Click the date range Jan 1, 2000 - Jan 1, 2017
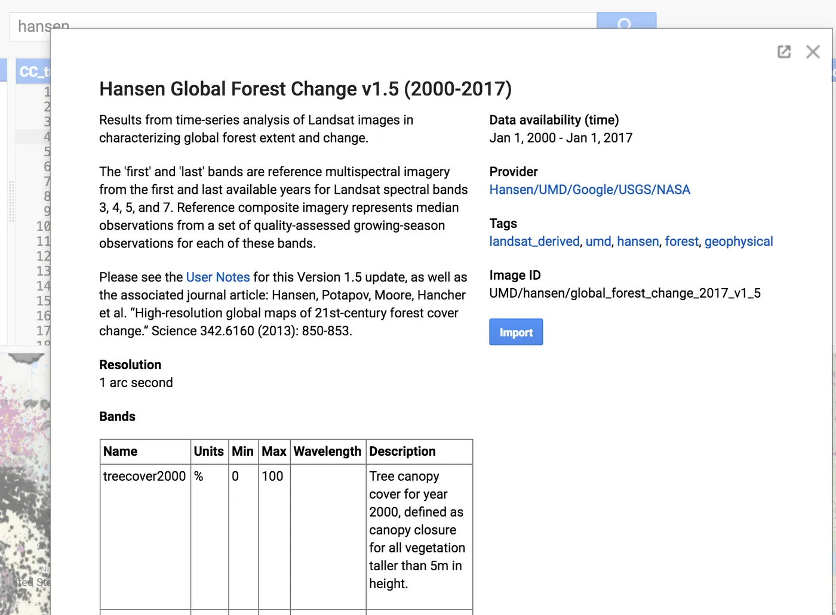Screen dimensions: 836x615 561,138
